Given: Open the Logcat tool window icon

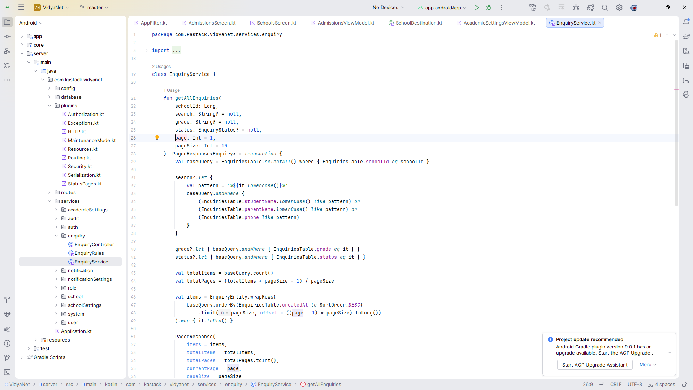Looking at the screenshot, I should coord(7,329).
